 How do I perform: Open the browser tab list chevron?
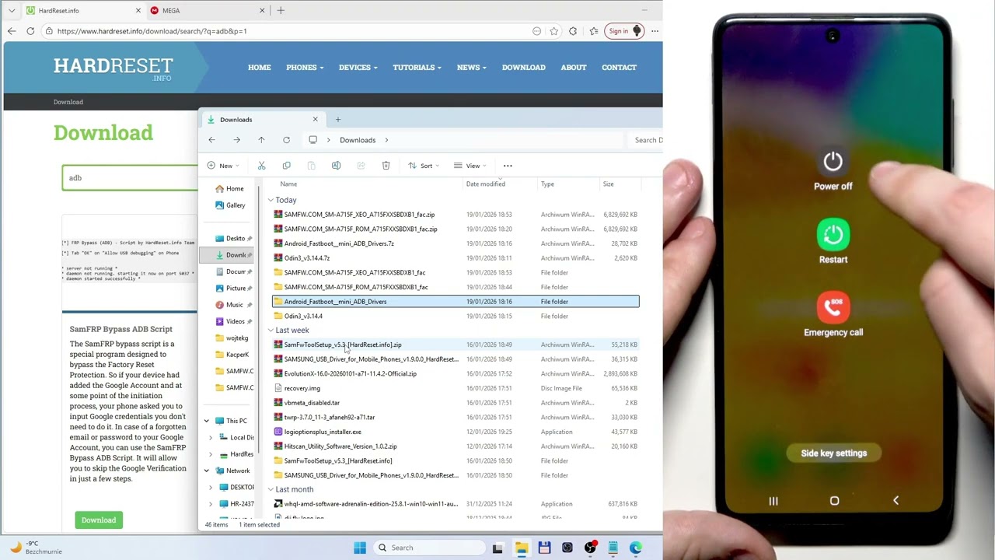tap(12, 10)
